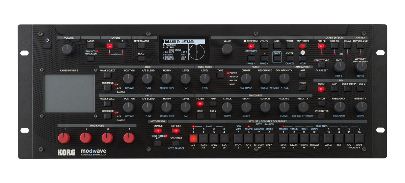Go to next page with Page + button
Screen dimensions: 405x183
264,58
